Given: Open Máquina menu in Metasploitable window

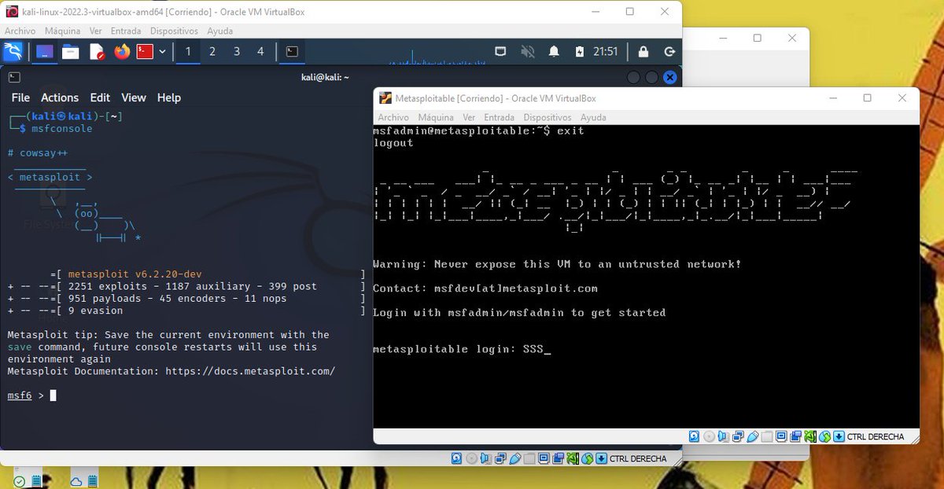Looking at the screenshot, I should 437,117.
